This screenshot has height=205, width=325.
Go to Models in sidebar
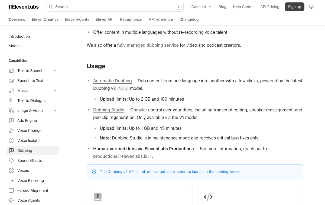click(x=15, y=46)
